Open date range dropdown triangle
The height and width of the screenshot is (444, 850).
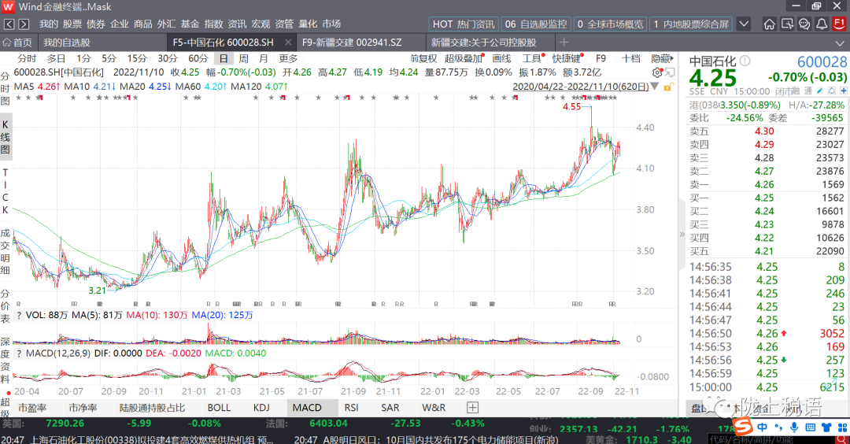coord(655,87)
